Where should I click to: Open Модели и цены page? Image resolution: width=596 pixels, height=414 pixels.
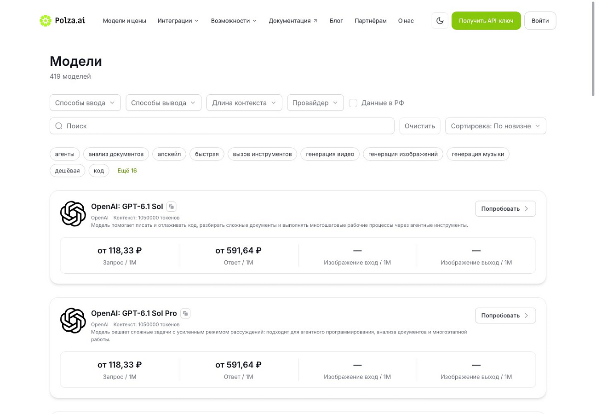click(x=125, y=21)
